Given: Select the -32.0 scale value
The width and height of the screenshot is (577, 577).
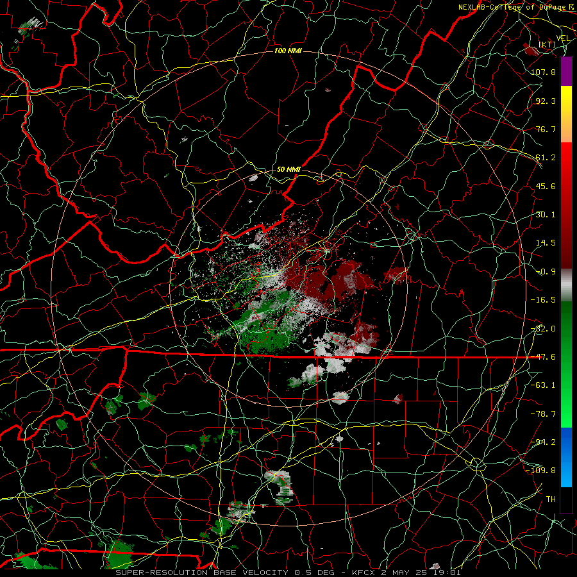Looking at the screenshot, I should [543, 329].
